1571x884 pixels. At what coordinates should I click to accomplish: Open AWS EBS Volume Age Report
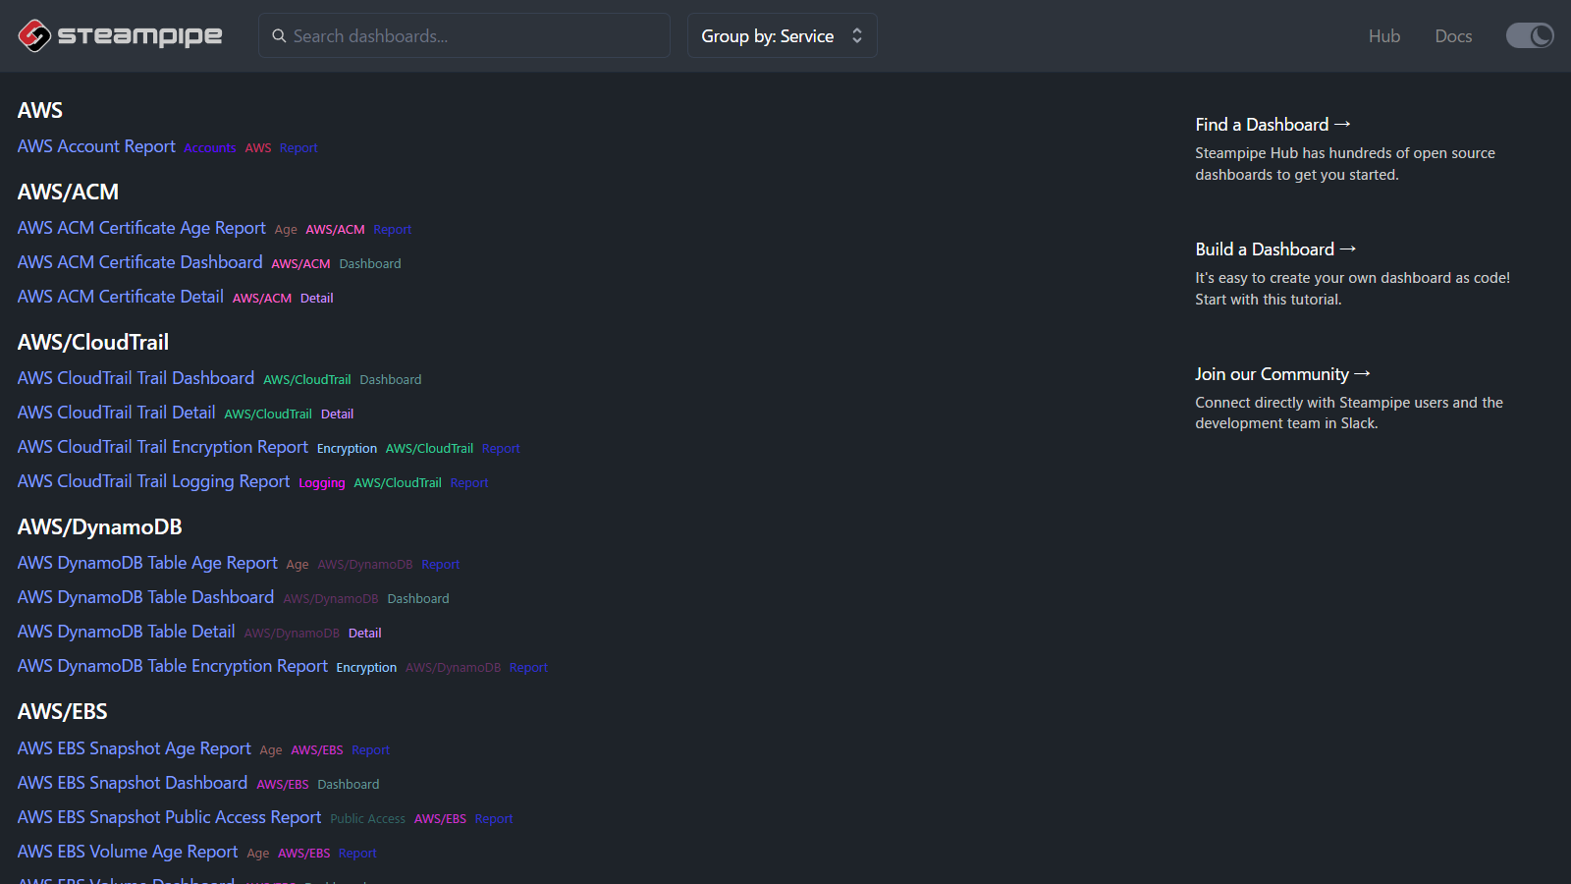pos(128,852)
